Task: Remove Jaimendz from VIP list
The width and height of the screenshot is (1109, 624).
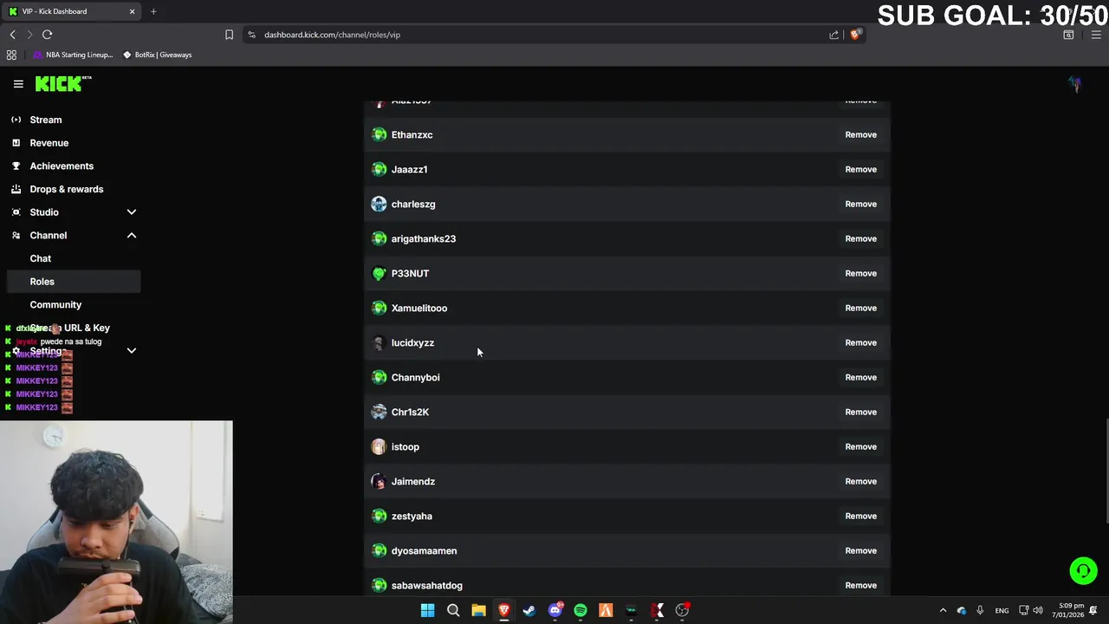Action: tap(860, 481)
